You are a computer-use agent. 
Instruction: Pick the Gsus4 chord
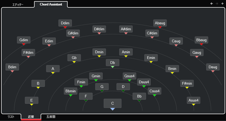point(129,76)
